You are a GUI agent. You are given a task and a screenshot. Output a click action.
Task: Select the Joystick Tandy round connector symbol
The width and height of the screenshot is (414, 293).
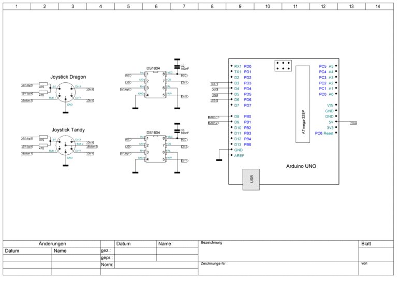coord(66,145)
